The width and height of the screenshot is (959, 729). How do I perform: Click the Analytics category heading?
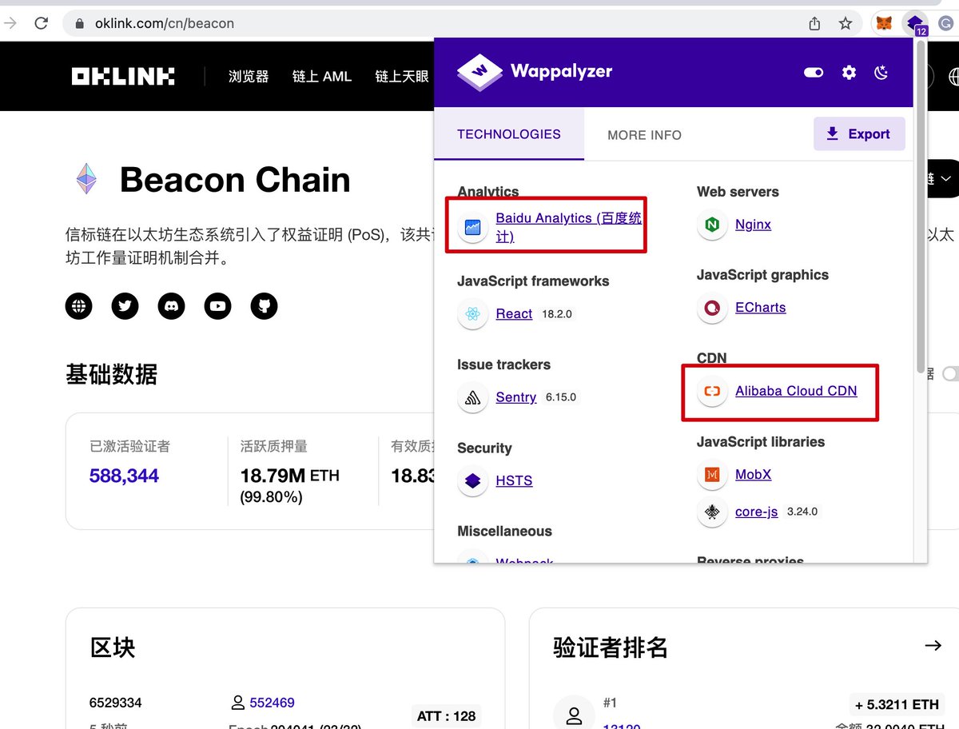pos(487,191)
